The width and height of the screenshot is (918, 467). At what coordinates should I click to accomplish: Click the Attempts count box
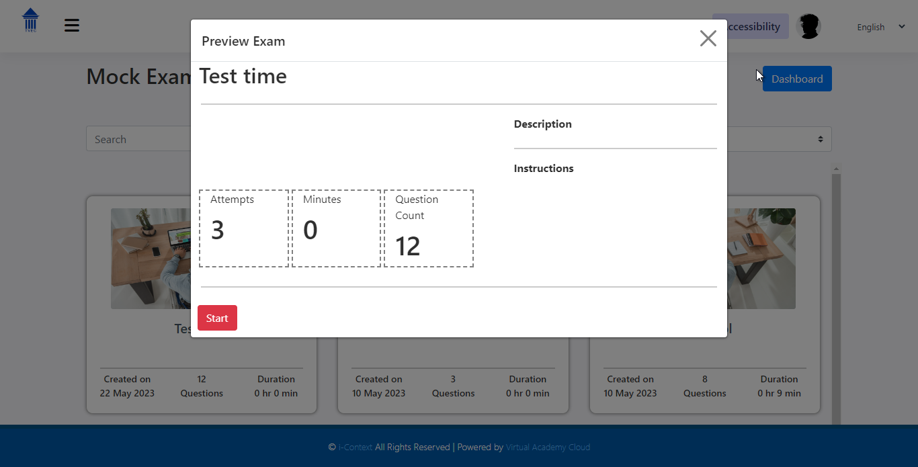(x=243, y=228)
